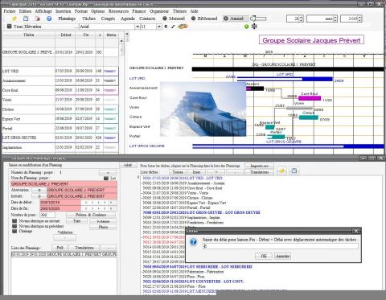The height and width of the screenshot is (300, 386).
Task: Select the Mensuel view option
Action: [x=174, y=18]
